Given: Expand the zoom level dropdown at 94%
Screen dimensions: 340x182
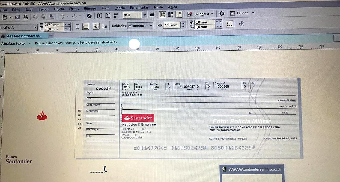Looking at the screenshot, I should point(145,15).
